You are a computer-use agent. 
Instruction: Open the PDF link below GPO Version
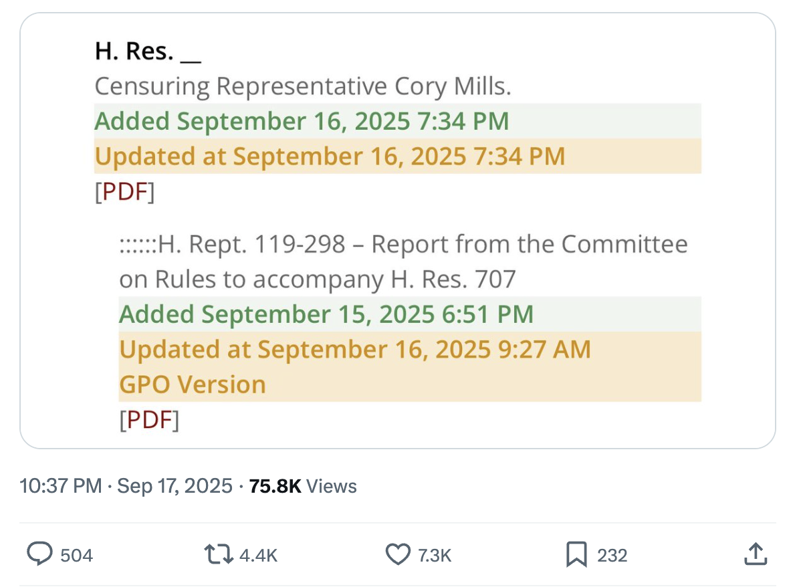pyautogui.click(x=149, y=419)
